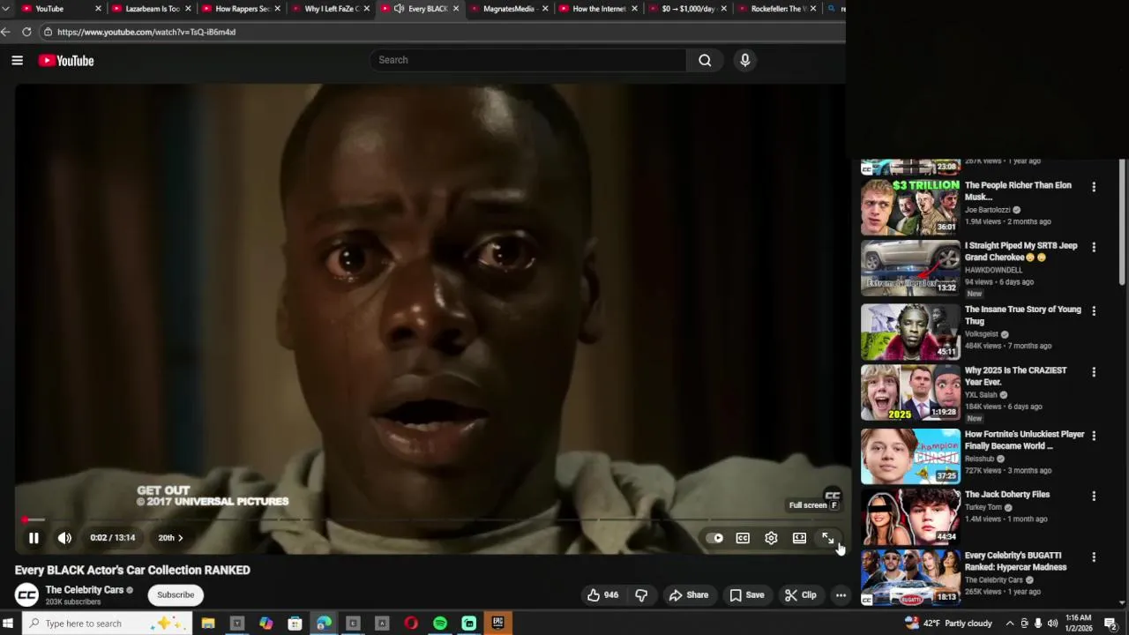Switch to the '$0 → $1,000/day' tab

[688, 9]
